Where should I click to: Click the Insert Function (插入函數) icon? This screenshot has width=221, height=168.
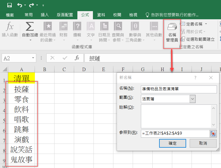pos(10,27)
